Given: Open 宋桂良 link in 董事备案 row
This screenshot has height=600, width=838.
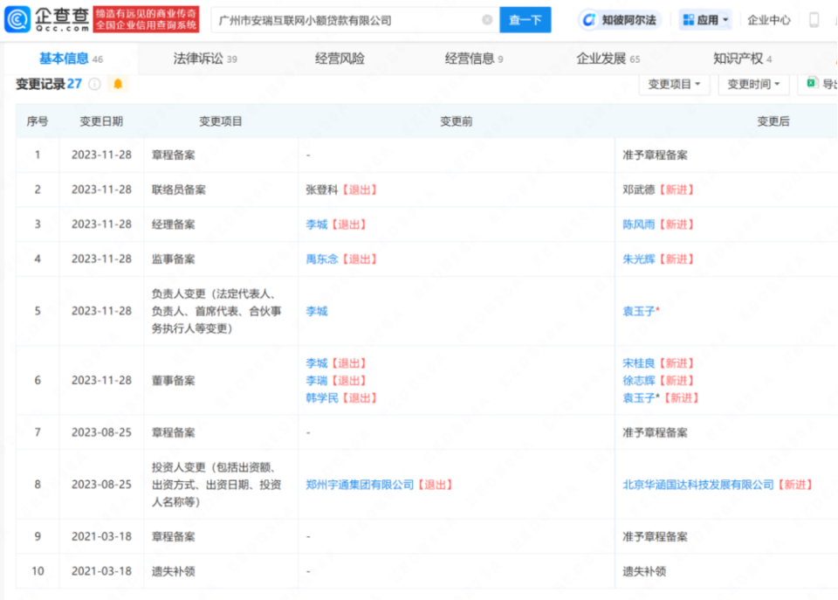Looking at the screenshot, I should (x=639, y=363).
